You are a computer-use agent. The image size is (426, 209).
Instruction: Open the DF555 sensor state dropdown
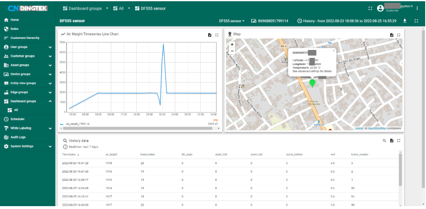pos(231,21)
